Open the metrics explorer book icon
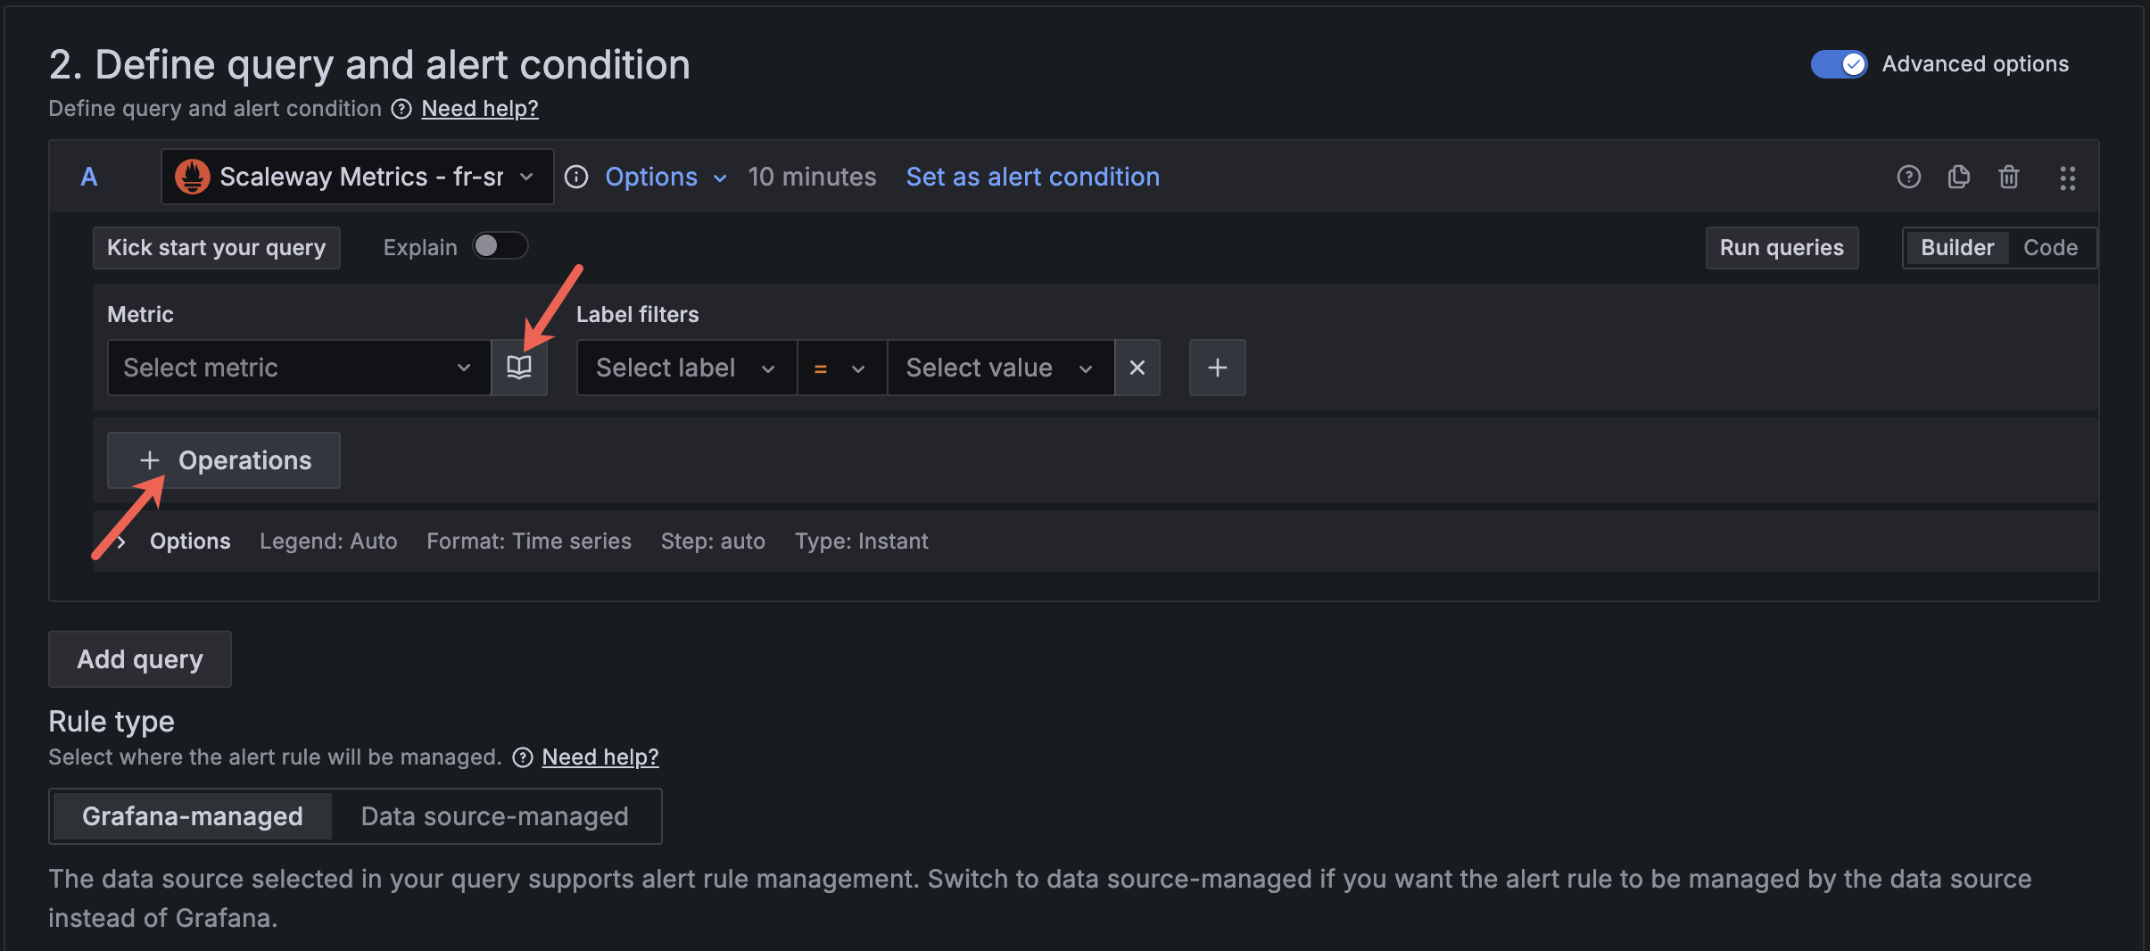 pos(519,368)
